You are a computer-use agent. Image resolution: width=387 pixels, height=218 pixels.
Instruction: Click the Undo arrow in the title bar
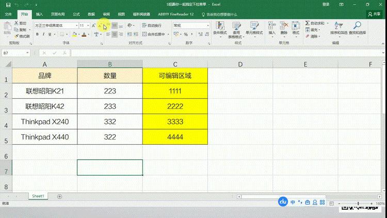[17, 5]
